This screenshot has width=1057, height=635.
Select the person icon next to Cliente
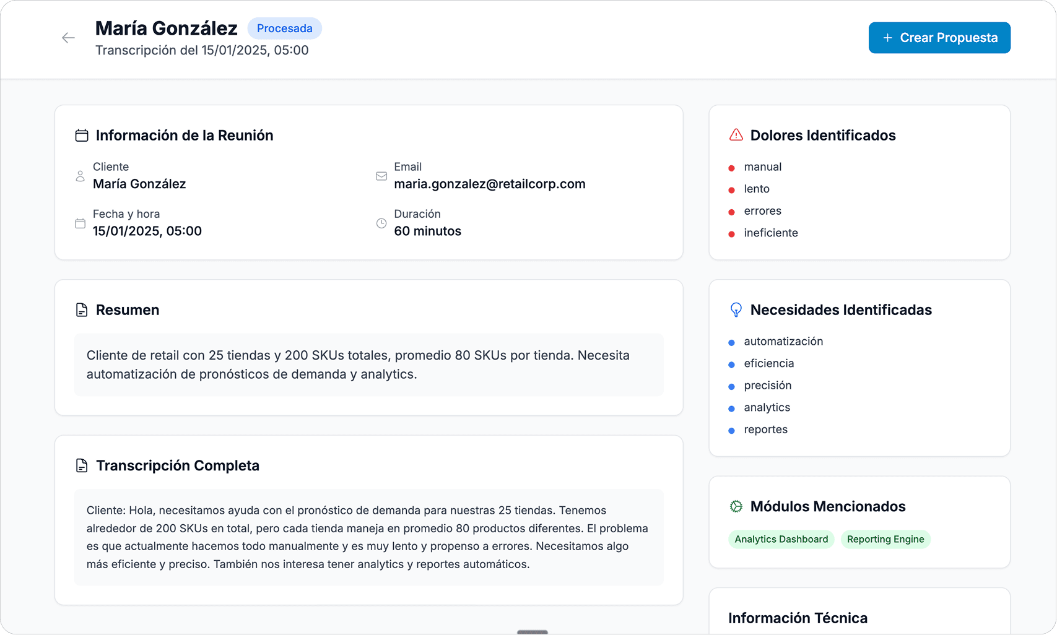pyautogui.click(x=80, y=176)
